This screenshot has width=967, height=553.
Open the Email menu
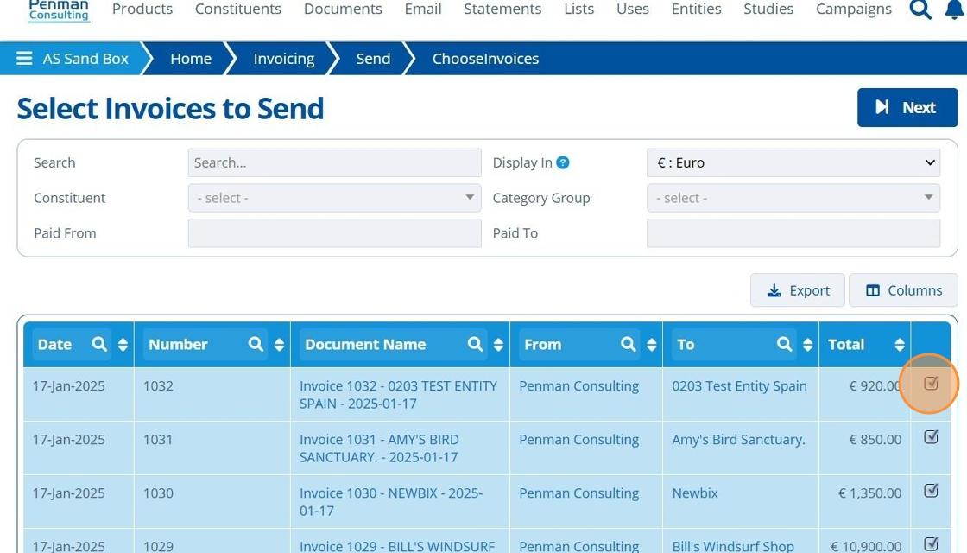pyautogui.click(x=423, y=10)
